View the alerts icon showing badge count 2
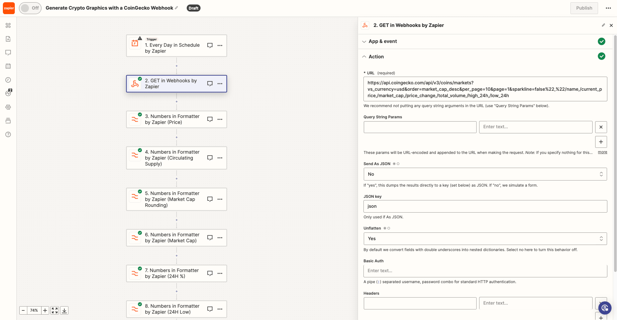617x320 pixels. 8,93
